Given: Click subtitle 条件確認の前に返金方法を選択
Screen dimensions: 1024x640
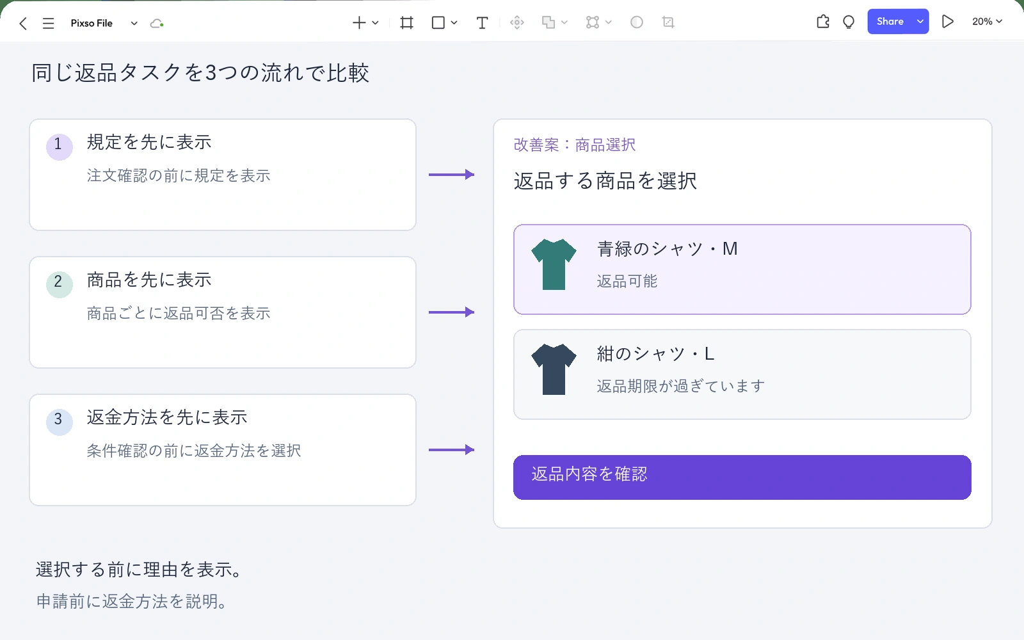Looking at the screenshot, I should point(194,451).
